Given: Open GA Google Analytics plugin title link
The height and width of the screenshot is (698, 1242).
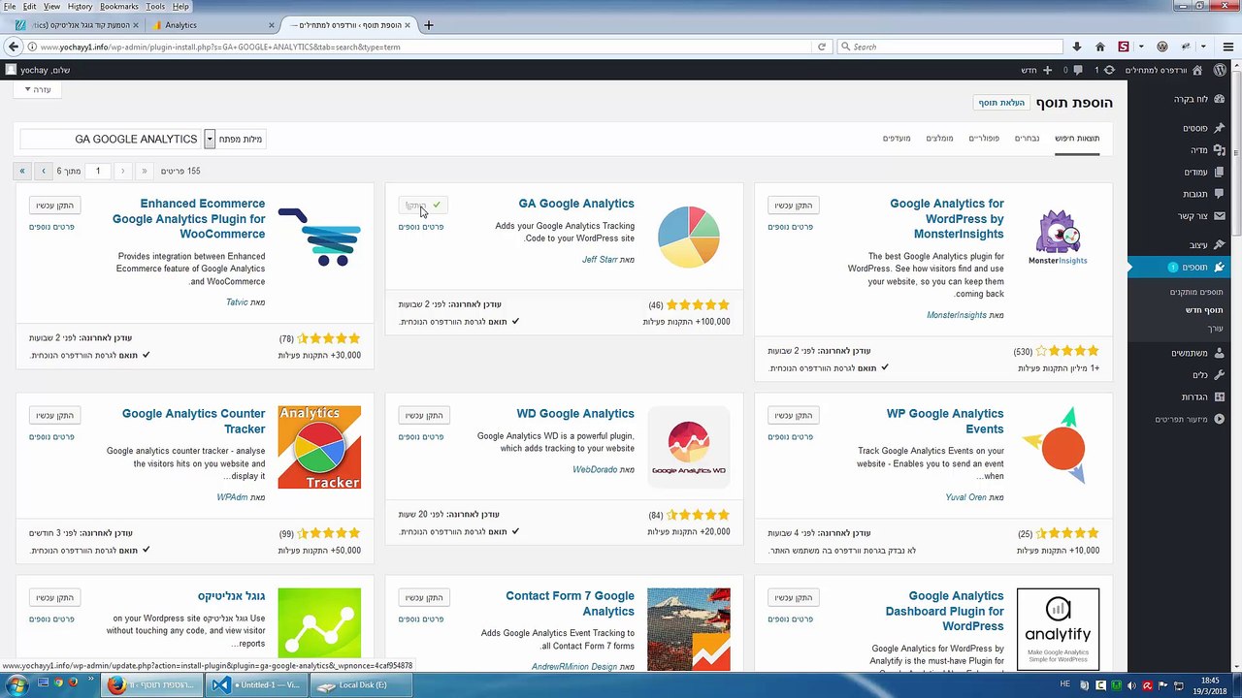Looking at the screenshot, I should point(576,204).
